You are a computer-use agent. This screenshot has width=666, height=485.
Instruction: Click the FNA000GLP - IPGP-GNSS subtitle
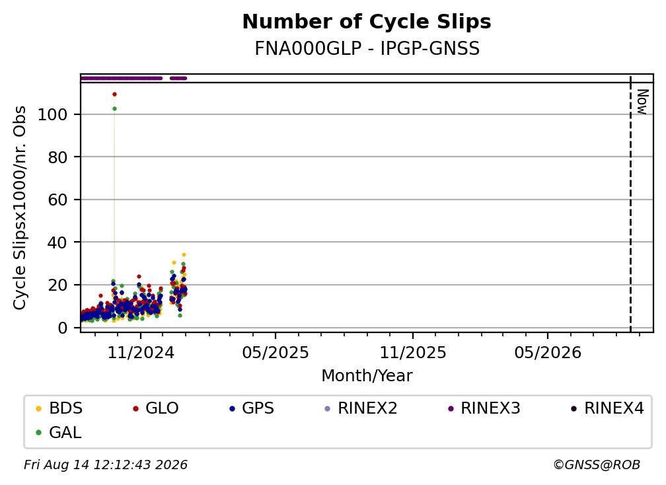367,48
